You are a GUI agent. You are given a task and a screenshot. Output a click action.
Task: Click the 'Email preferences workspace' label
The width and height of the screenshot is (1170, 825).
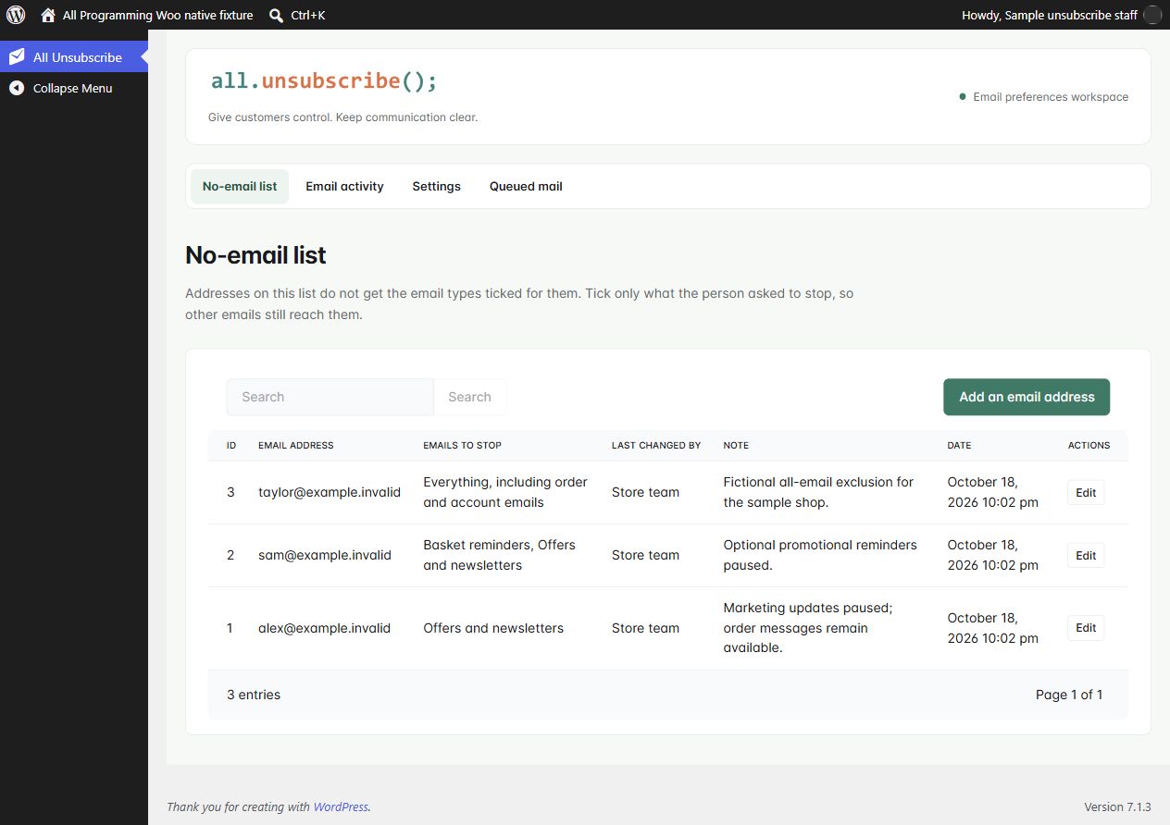coord(1051,97)
